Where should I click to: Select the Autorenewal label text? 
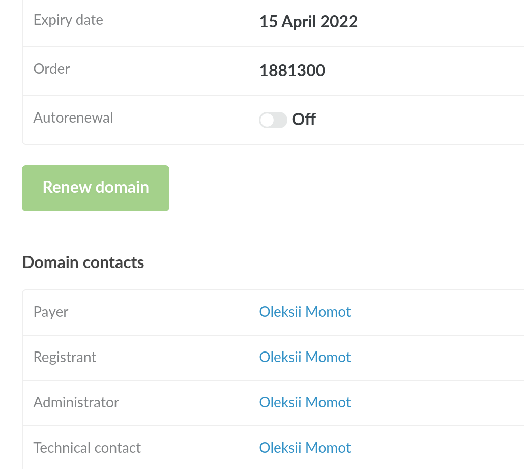click(x=73, y=118)
